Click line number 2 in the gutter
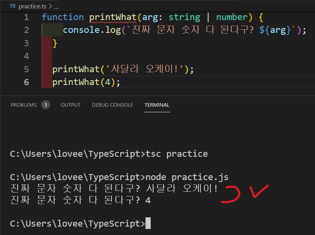 26,30
